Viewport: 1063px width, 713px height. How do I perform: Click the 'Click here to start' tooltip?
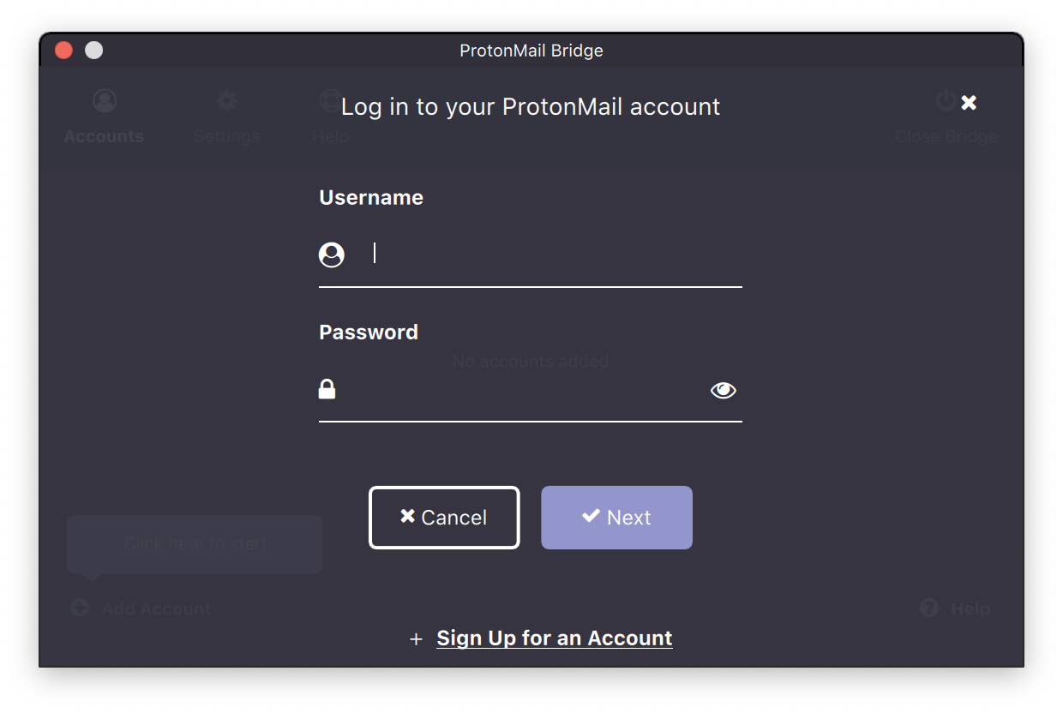[x=195, y=544]
